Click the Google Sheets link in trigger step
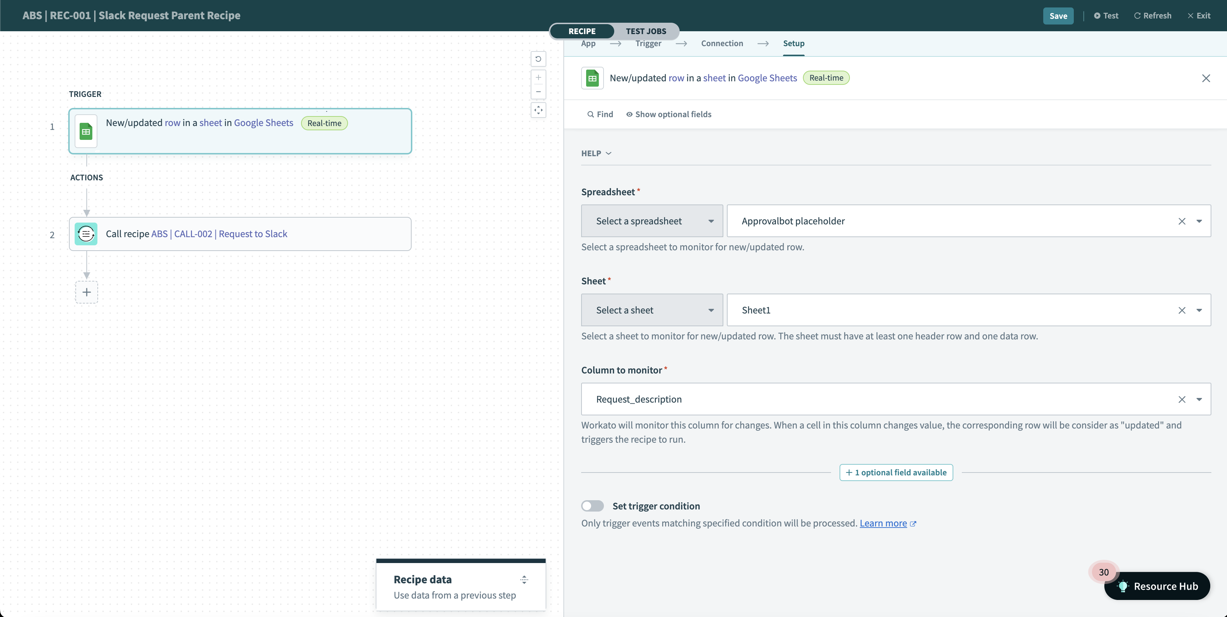 (263, 123)
